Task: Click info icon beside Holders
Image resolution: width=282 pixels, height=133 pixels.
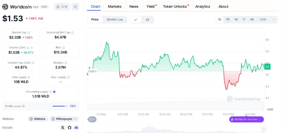Action: (x=66, y=63)
